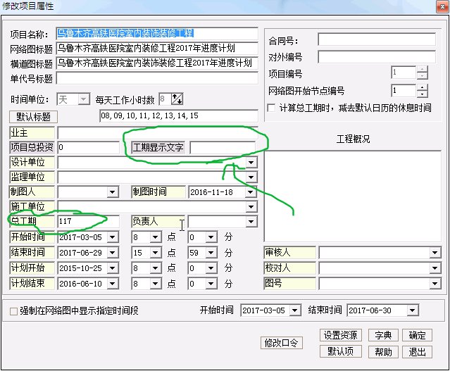This screenshot has width=450, height=371.
Task: Open the 负责人 dropdown
Action: point(251,221)
